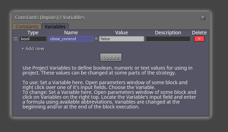
Task: Click the Delete column header
Action: 199,33
